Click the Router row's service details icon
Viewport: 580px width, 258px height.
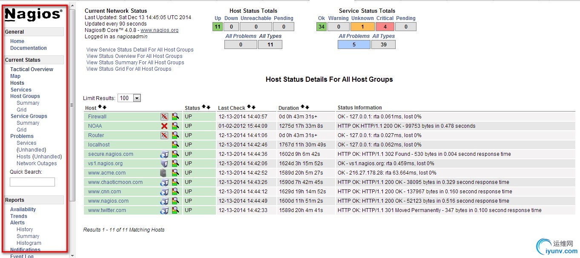[175, 135]
